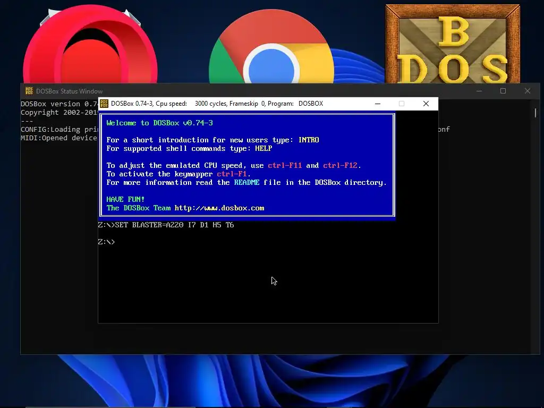Click the DOSBox Status Window title icon
The width and height of the screenshot is (544, 408).
(29, 91)
